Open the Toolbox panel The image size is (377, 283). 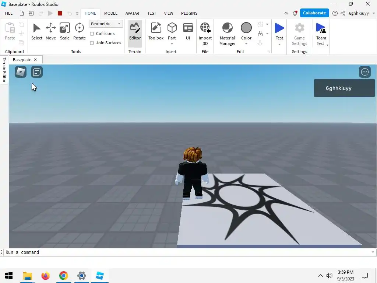[x=156, y=31]
